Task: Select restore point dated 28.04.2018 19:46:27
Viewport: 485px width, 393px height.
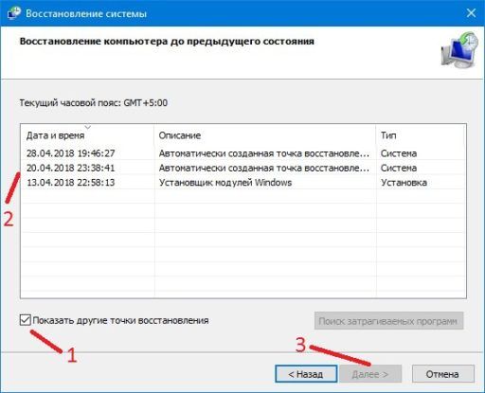Action: (x=243, y=153)
